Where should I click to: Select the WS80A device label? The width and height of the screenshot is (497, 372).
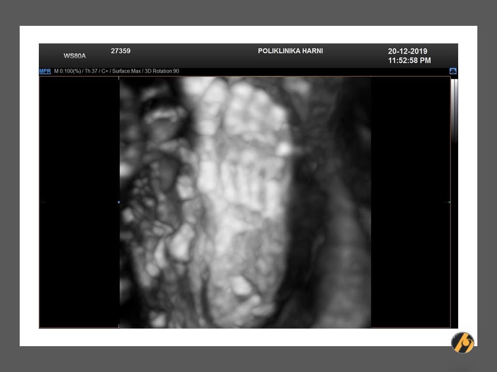(x=75, y=55)
